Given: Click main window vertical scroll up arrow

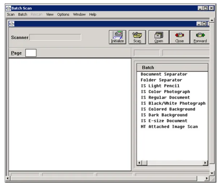Looking at the screenshot, I should tap(212, 20).
